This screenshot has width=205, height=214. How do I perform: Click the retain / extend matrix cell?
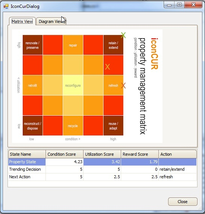(x=113, y=45)
